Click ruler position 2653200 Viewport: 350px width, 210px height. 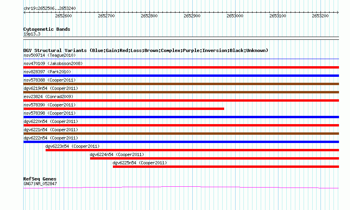click(x=321, y=16)
